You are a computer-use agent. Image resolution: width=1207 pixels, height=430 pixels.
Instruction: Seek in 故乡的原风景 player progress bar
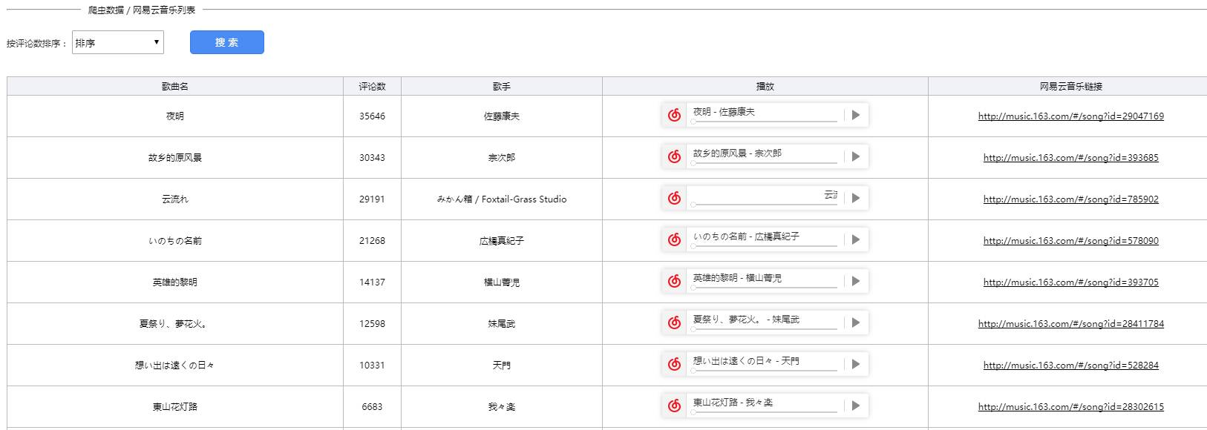pos(765,162)
